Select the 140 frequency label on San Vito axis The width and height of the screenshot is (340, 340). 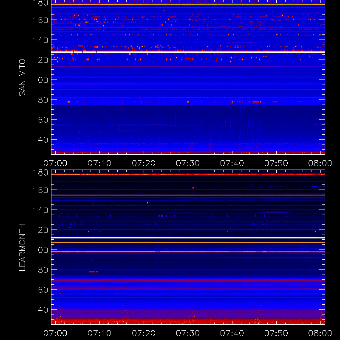pos(40,40)
